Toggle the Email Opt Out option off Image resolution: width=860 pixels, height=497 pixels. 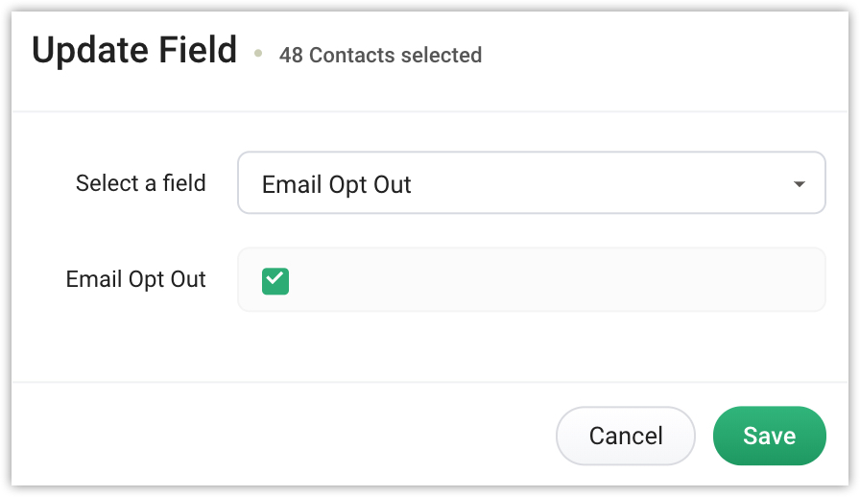point(275,281)
